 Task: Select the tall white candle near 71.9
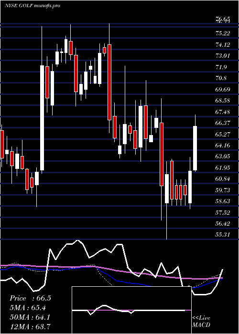(x=42, y=118)
